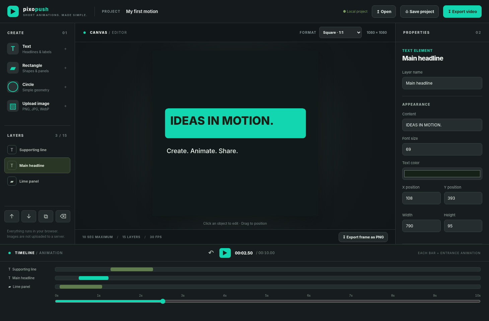Viewport: 489px width, 321px height.
Task: Click the X position field
Action: [x=421, y=198]
